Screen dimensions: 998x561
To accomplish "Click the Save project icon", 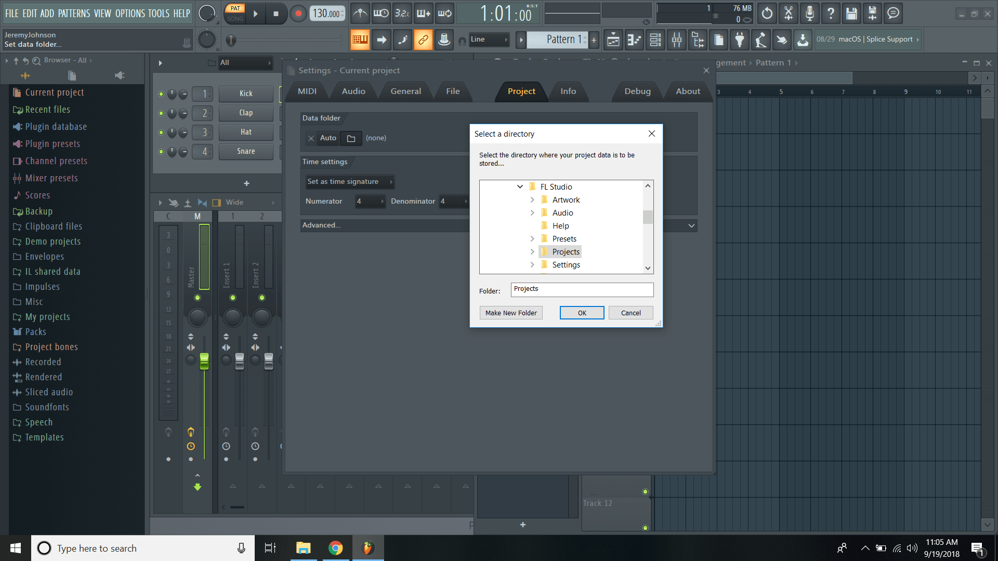I will click(851, 14).
